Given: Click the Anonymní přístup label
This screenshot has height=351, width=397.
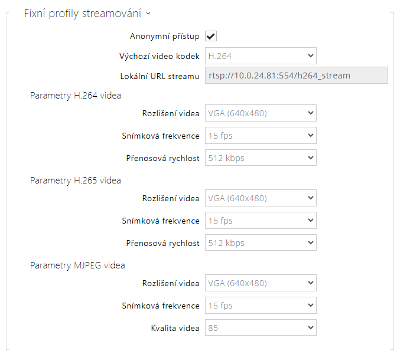Looking at the screenshot, I should (x=165, y=37).
